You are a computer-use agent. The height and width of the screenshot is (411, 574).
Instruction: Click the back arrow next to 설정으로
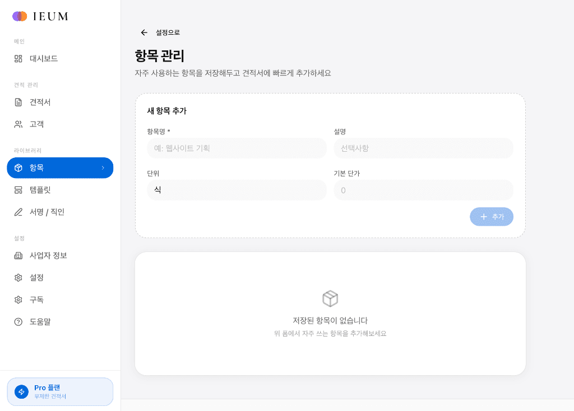[x=144, y=32]
